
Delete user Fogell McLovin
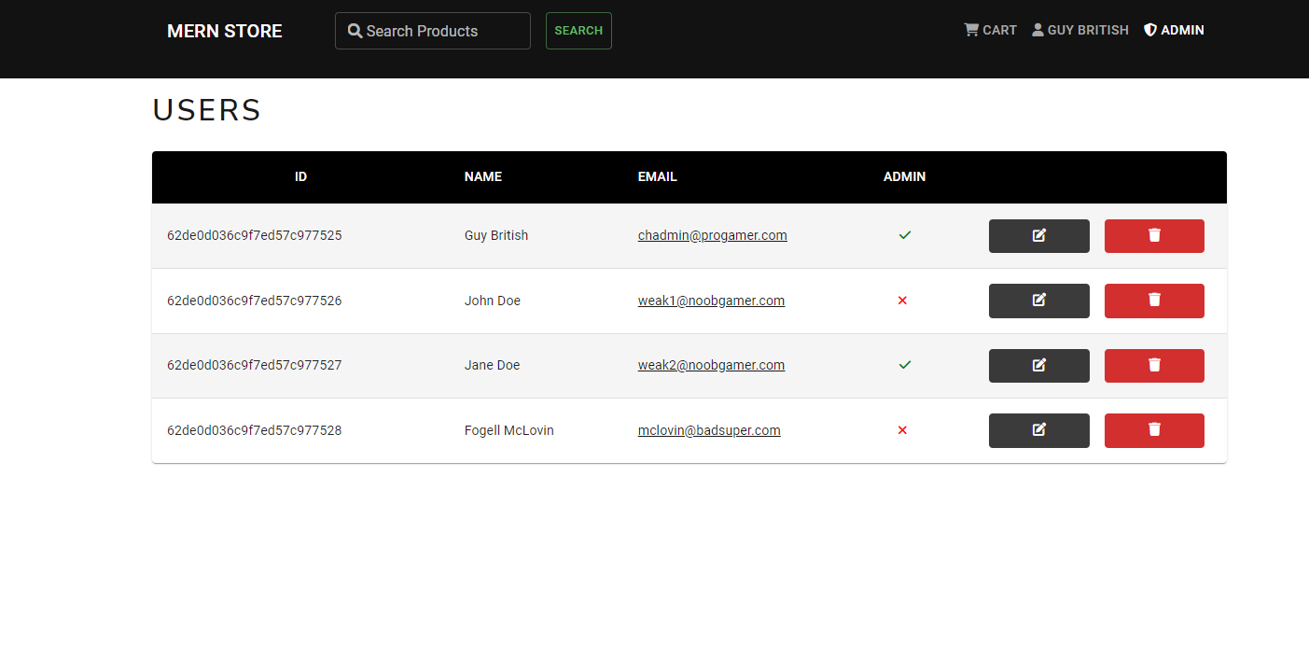pos(1154,430)
